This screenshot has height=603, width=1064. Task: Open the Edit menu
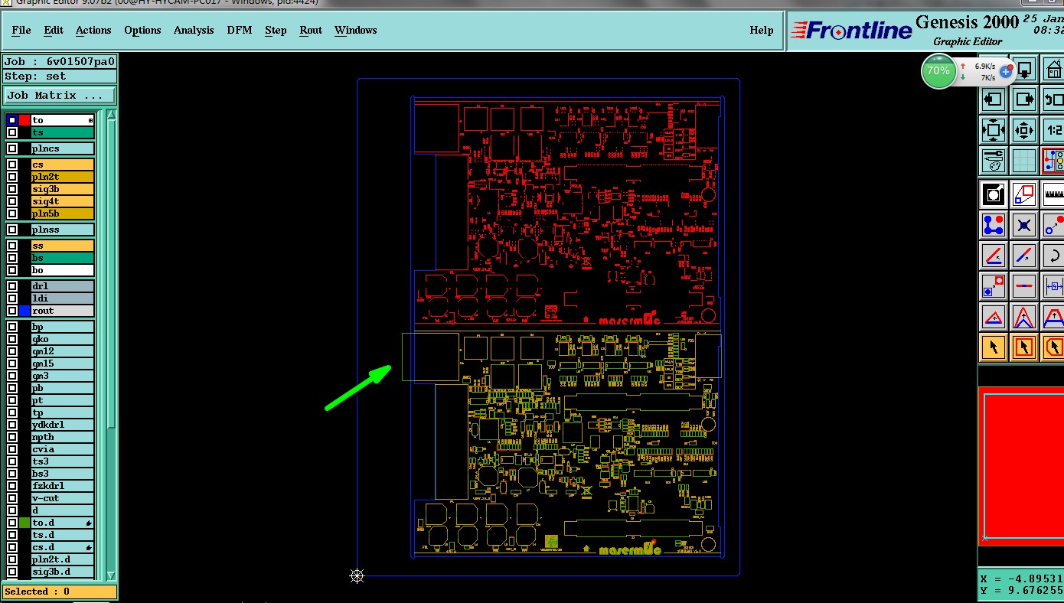pos(54,30)
